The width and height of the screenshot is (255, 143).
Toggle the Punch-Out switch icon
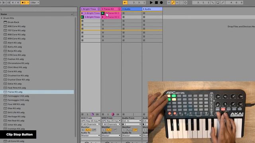click(x=223, y=3)
